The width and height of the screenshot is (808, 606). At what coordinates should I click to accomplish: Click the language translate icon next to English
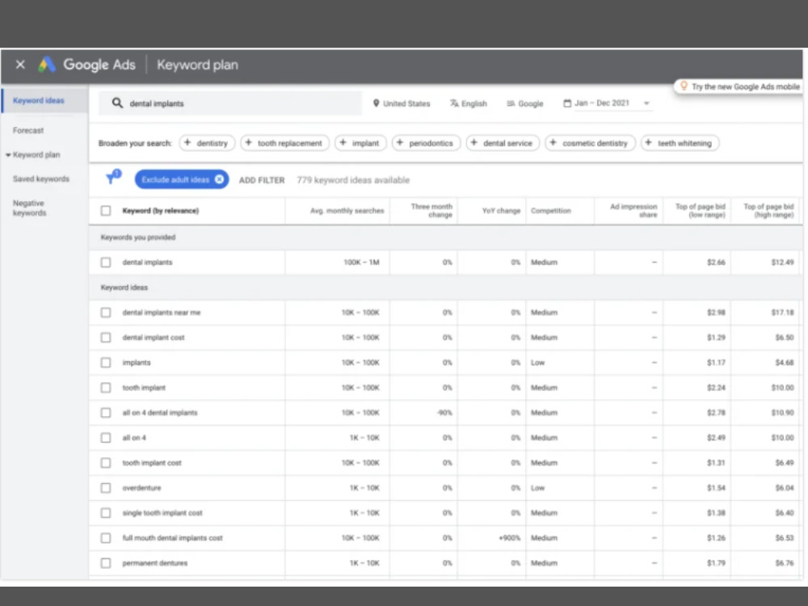click(x=454, y=103)
